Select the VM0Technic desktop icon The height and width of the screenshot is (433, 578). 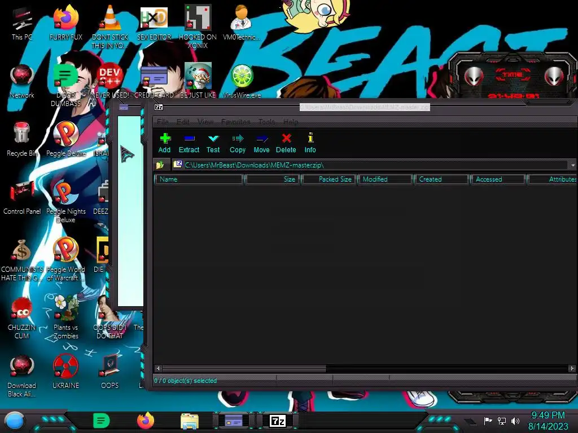(x=242, y=24)
